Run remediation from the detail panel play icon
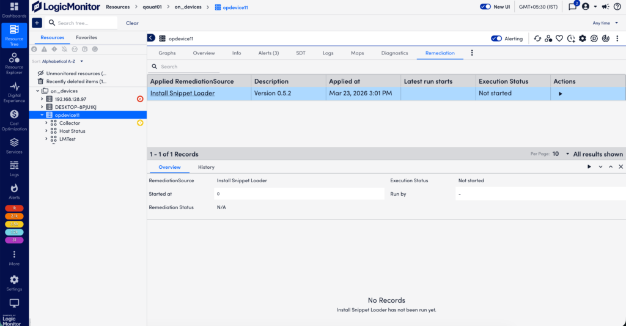The width and height of the screenshot is (626, 326). [589, 166]
